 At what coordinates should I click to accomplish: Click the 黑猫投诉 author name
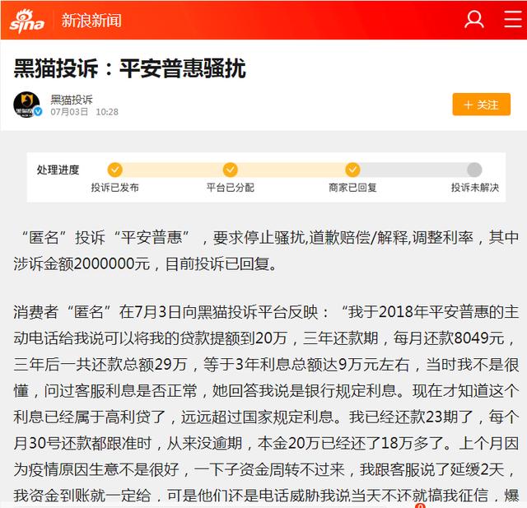pos(72,100)
